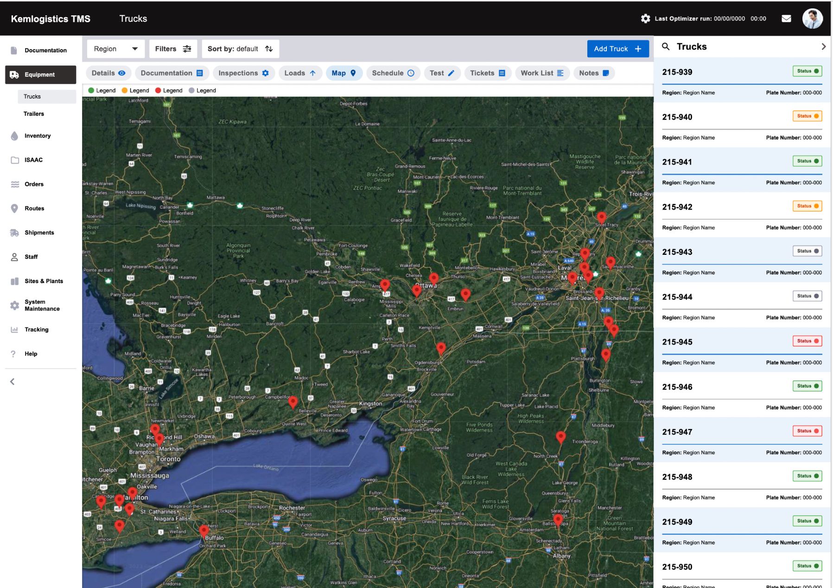Click the Status badge for truck 215-940
This screenshot has width=833, height=588.
coord(807,116)
